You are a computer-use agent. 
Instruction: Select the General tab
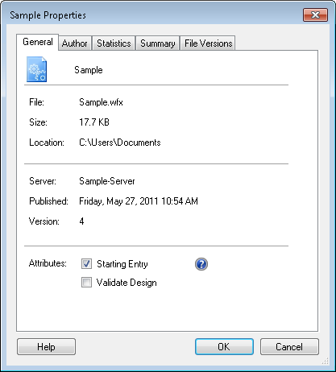38,42
